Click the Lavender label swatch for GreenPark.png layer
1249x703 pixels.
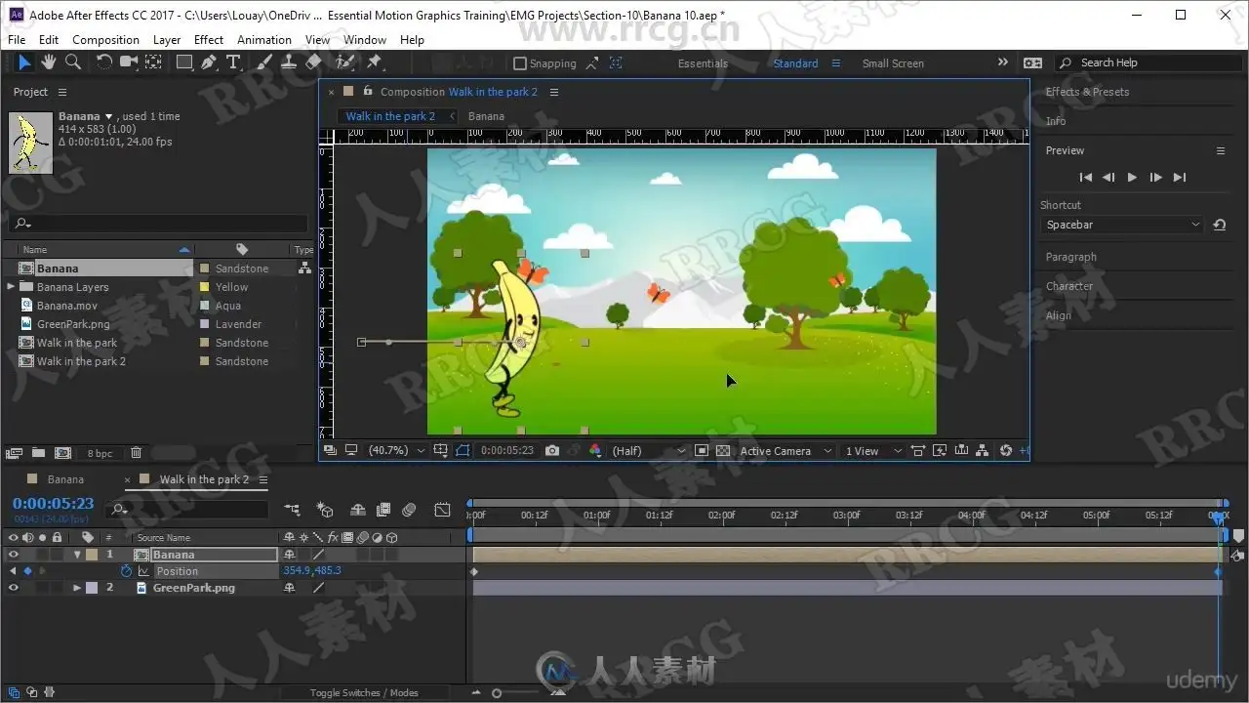[x=91, y=588]
